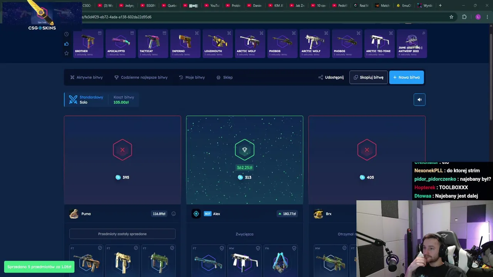Screen dimensions: 493x277
Task: Start a battle with Nowa bitwa
Action: click(406, 77)
